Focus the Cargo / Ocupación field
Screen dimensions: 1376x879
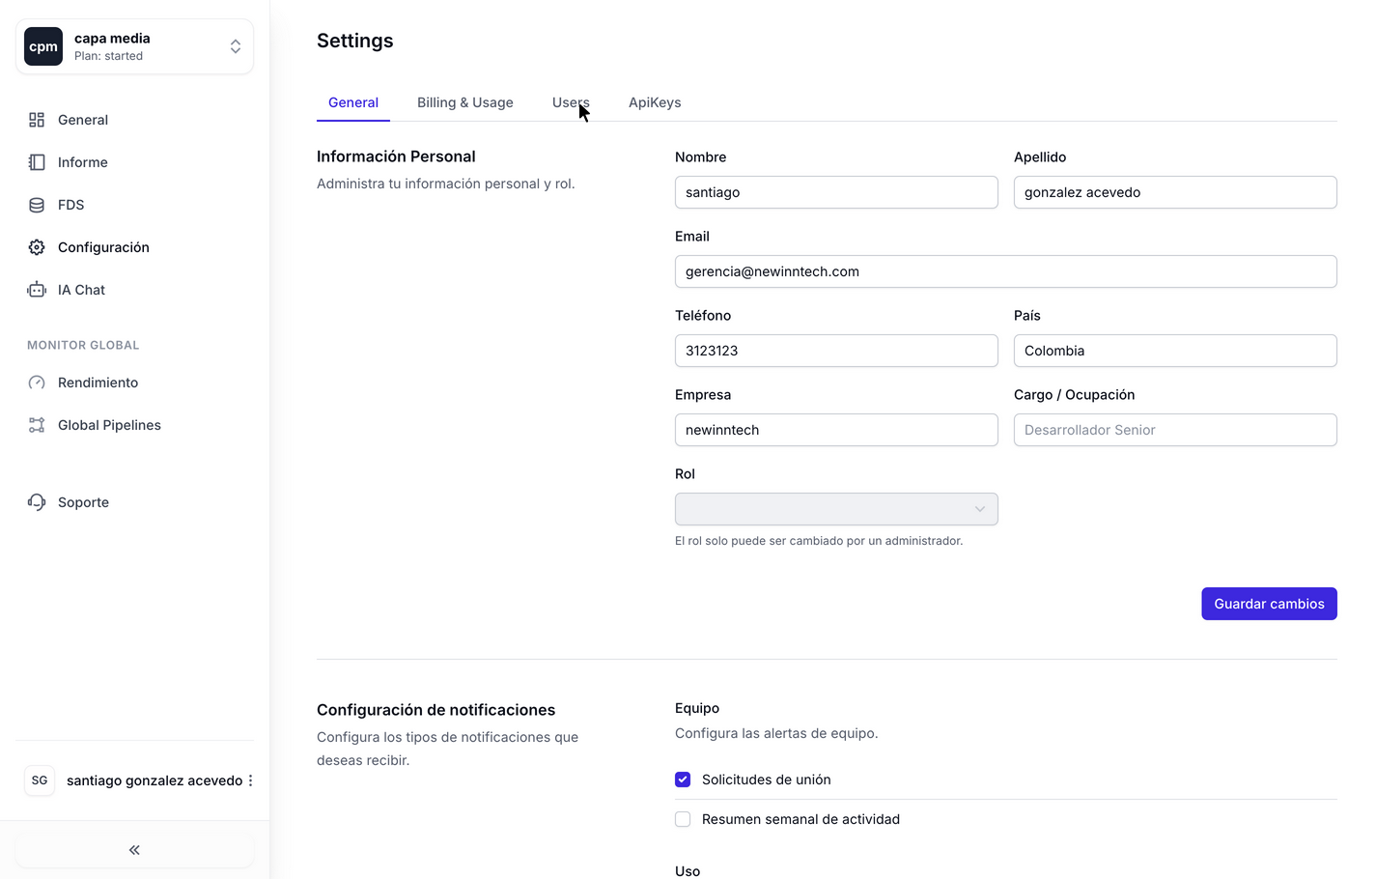[x=1174, y=430]
